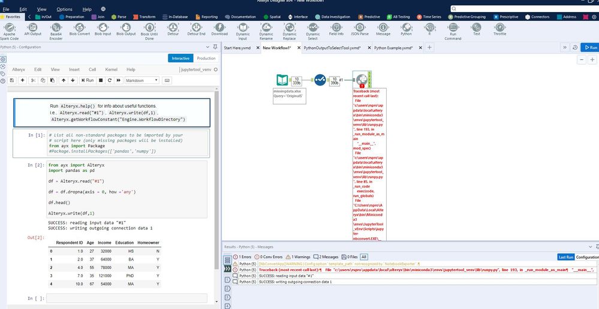The height and width of the screenshot is (309, 599).
Task: Run the selected notebook cell
Action: tap(87, 80)
